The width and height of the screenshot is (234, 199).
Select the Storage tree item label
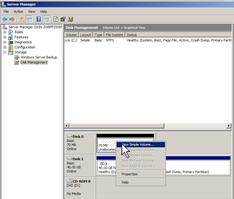tap(20, 52)
